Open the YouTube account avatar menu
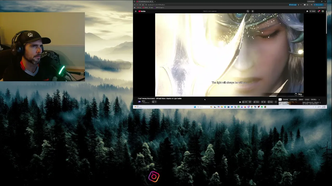Screen dimensions: 332x186 pos(323,11)
